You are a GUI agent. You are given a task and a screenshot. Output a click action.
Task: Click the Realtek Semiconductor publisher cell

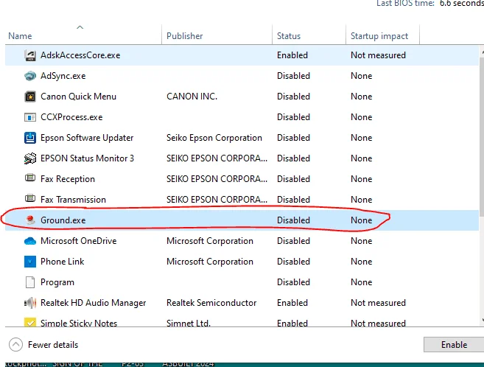click(211, 303)
